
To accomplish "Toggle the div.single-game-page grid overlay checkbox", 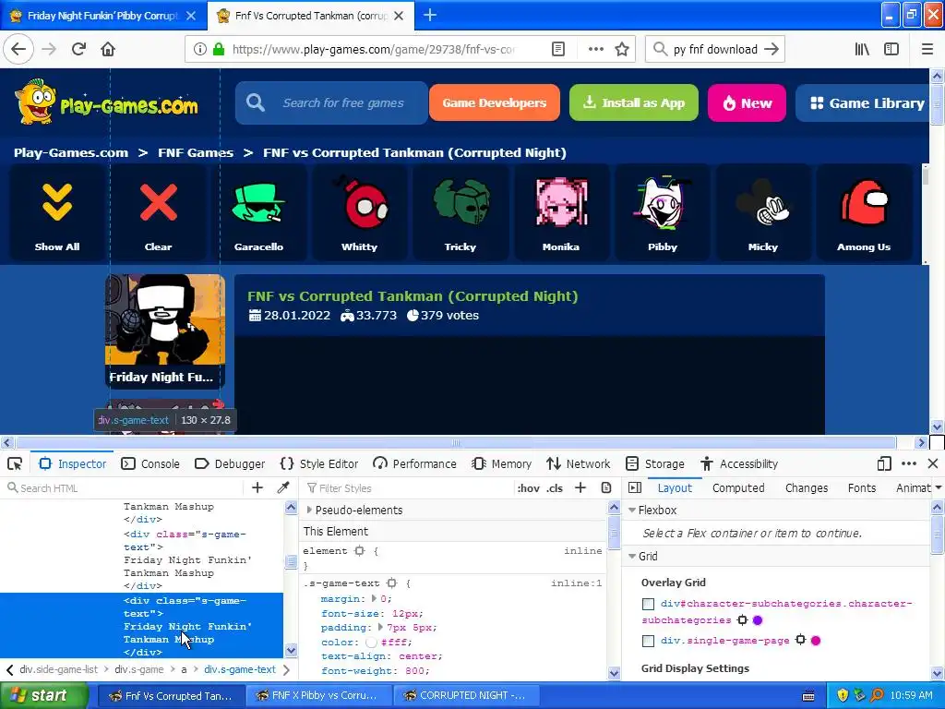I will coord(648,641).
